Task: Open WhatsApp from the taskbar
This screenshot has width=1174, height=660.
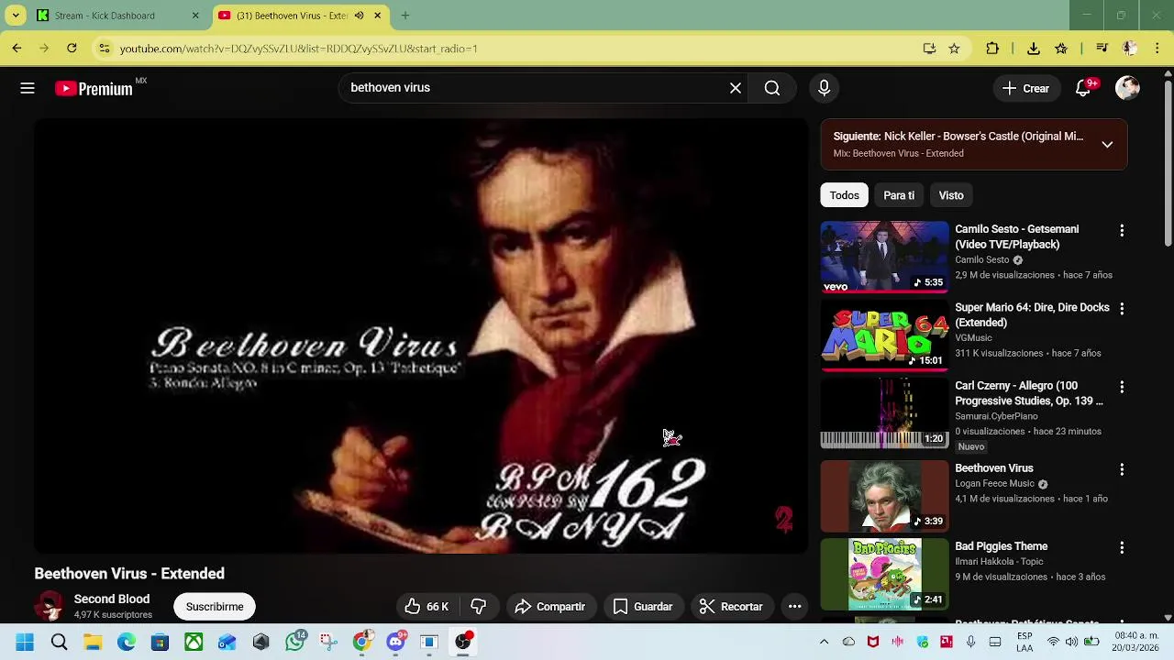Action: coord(295,643)
